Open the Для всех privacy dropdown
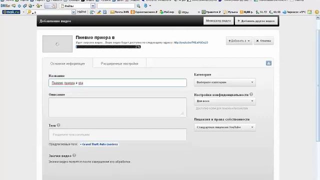The width and height of the screenshot is (320, 180). 225,101
